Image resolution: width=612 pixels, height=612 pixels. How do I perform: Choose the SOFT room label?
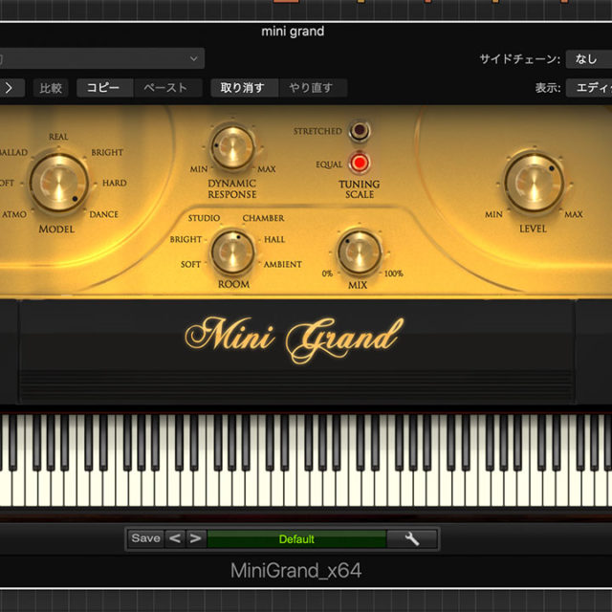click(191, 264)
